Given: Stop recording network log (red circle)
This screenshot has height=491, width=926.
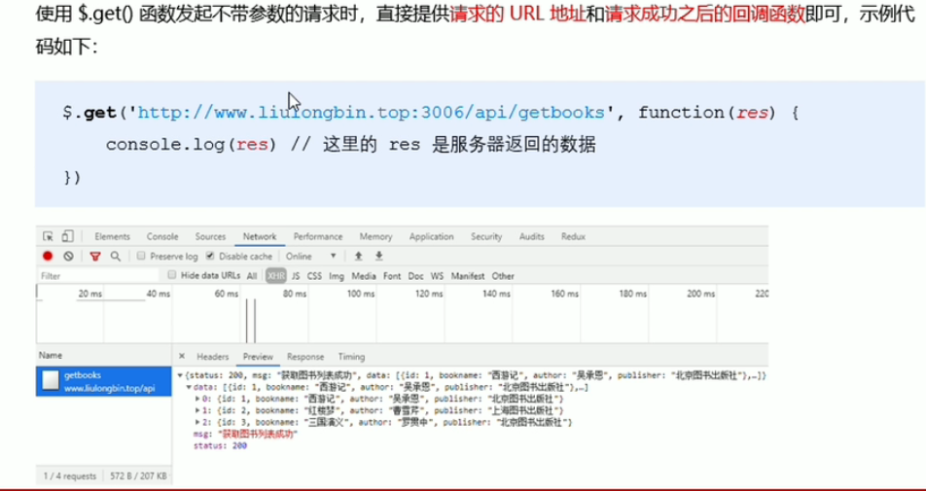Looking at the screenshot, I should pyautogui.click(x=48, y=257).
